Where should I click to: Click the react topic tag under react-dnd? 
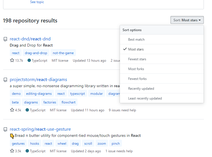[x=15, y=53]
